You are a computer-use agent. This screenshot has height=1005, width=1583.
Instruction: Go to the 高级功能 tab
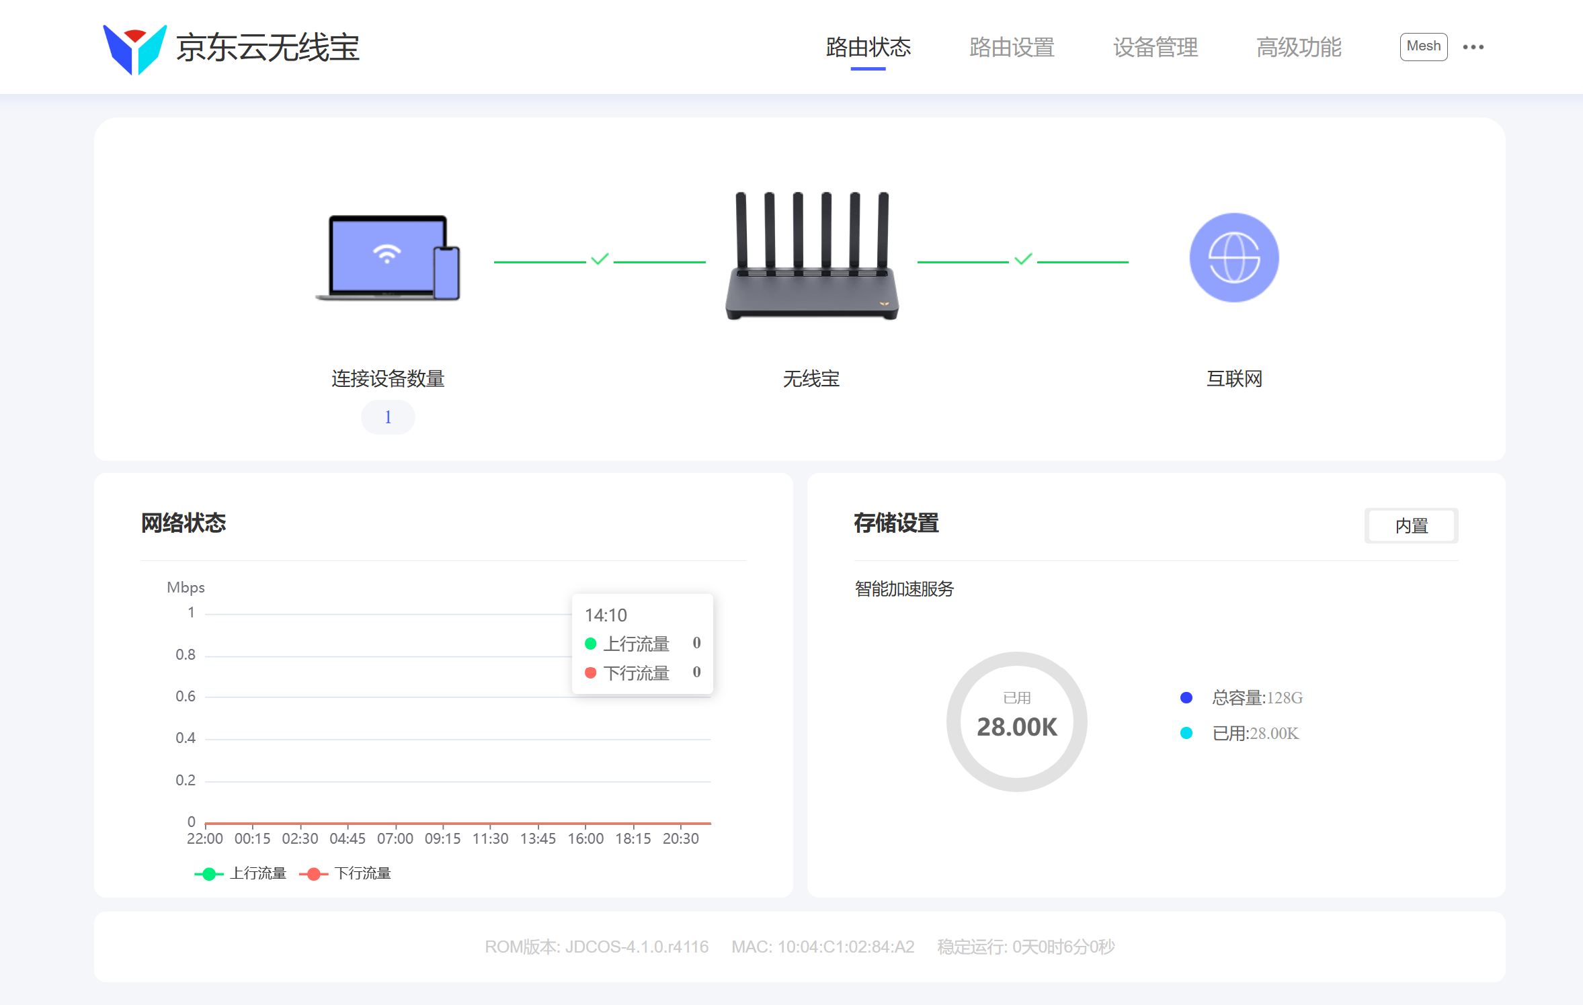click(1299, 47)
